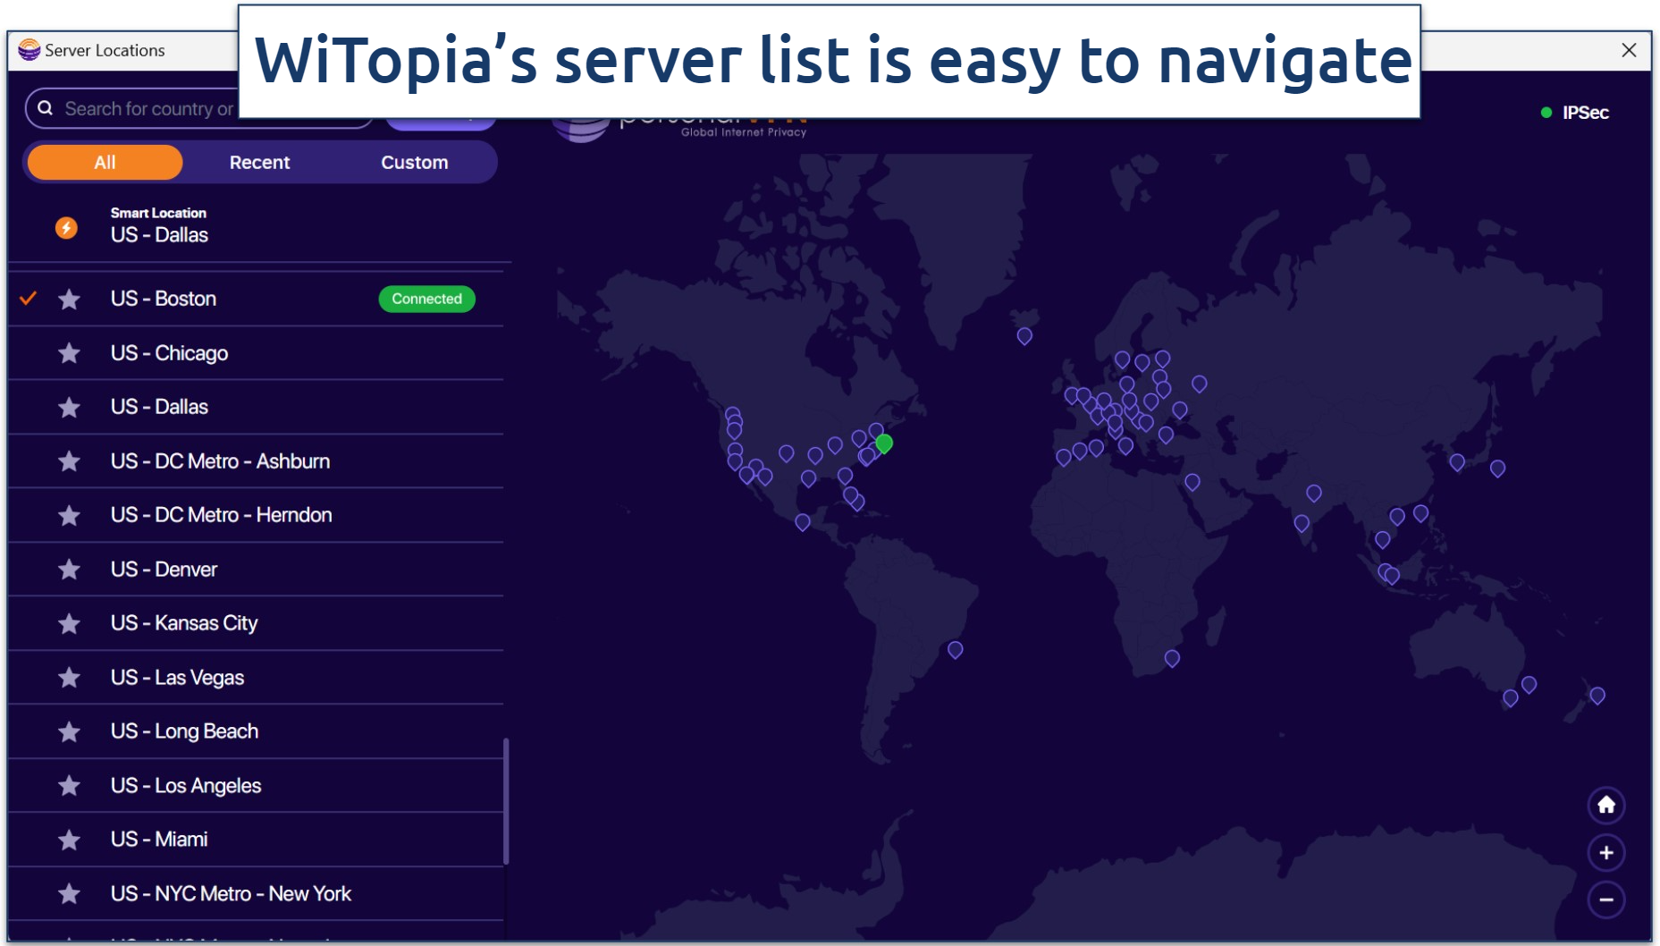Select the US - NYC Metro - New York server
Image resolution: width=1660 pixels, height=946 pixels.
coord(232,893)
